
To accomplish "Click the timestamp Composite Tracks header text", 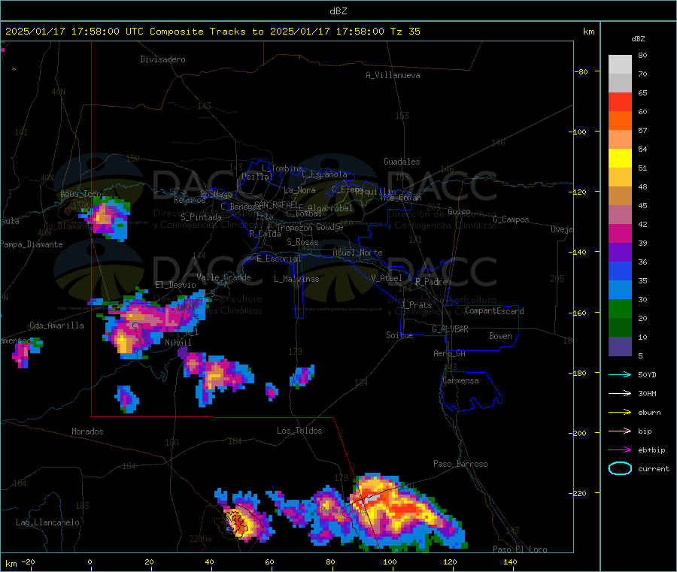I will pos(213,32).
